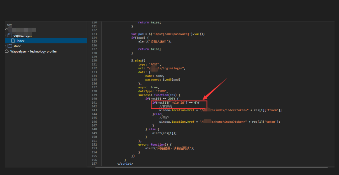
Task: Open the 'Wappalyzer - Technology profiler' entry
Action: [x=34, y=52]
